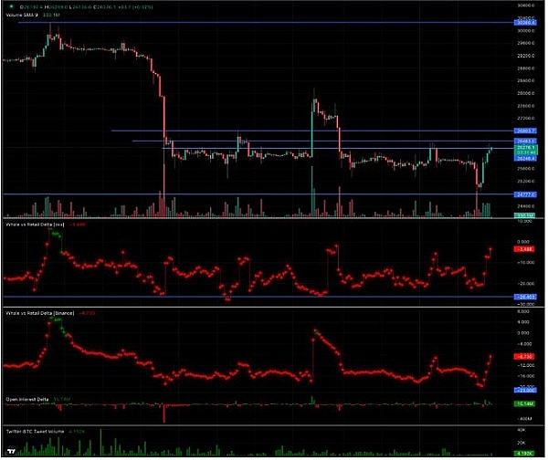Click the -400M tick on open interest axis
548x460 pixels.
(525, 418)
